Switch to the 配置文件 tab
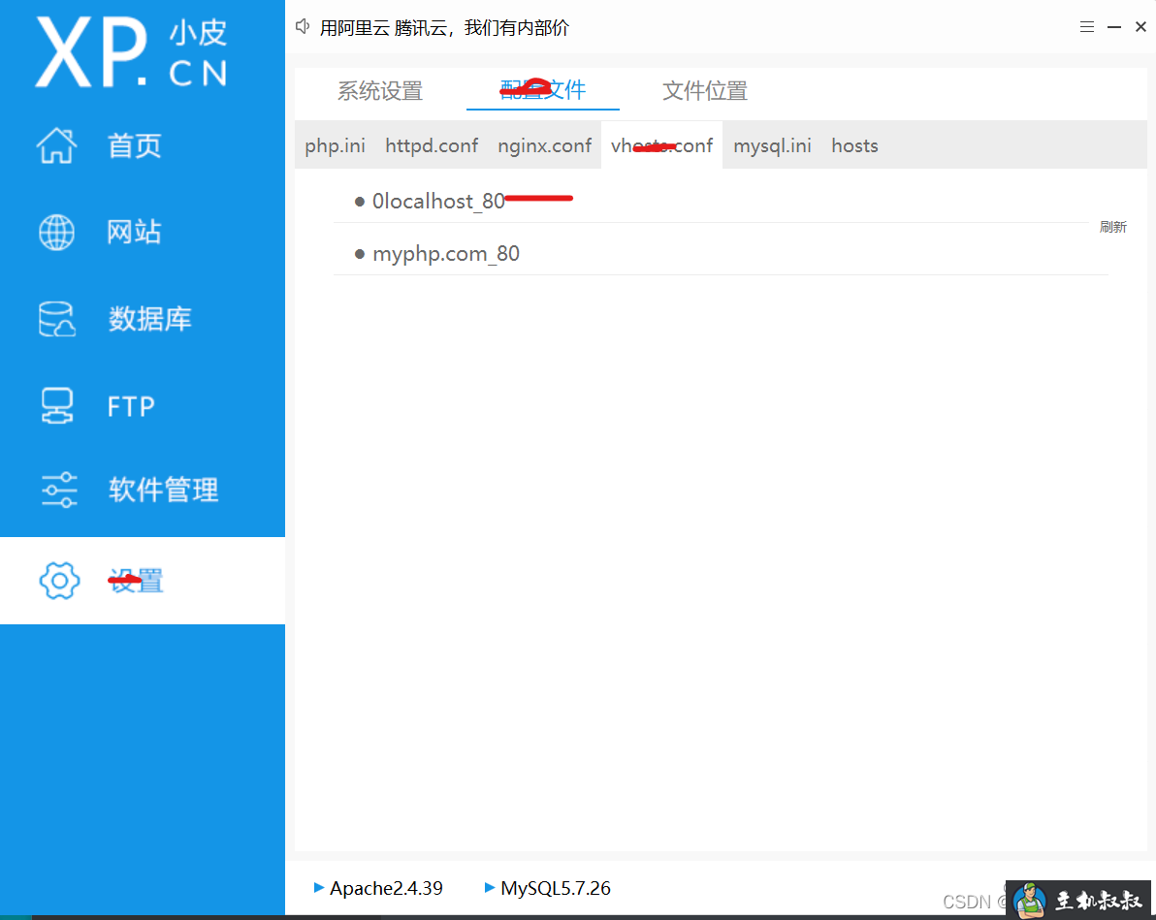The image size is (1156, 920). [x=543, y=90]
